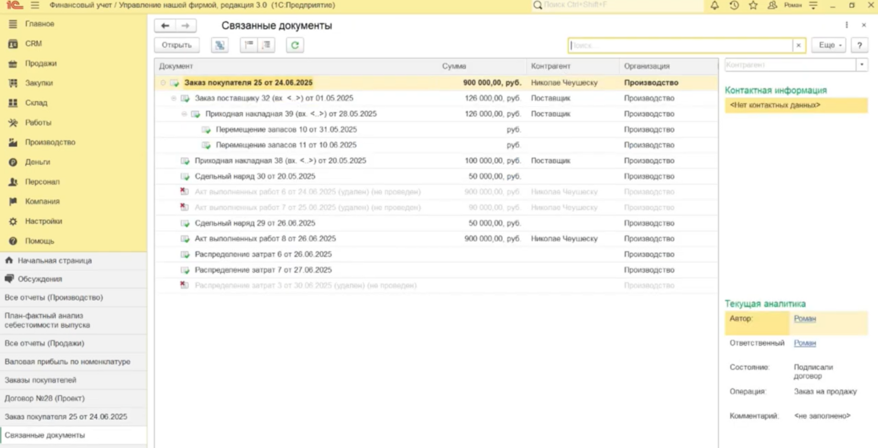878x448 pixels.
Task: Click the document icon of Перемещение запасов 10
Action: (x=205, y=130)
